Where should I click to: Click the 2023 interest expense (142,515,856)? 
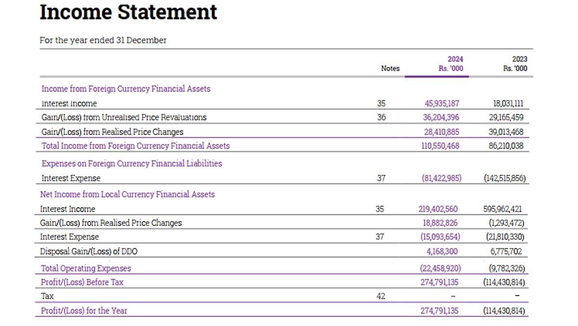(x=504, y=178)
